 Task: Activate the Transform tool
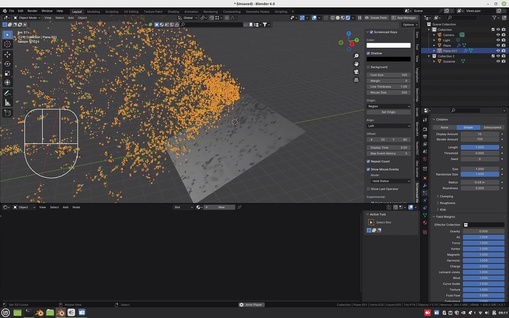click(8, 83)
